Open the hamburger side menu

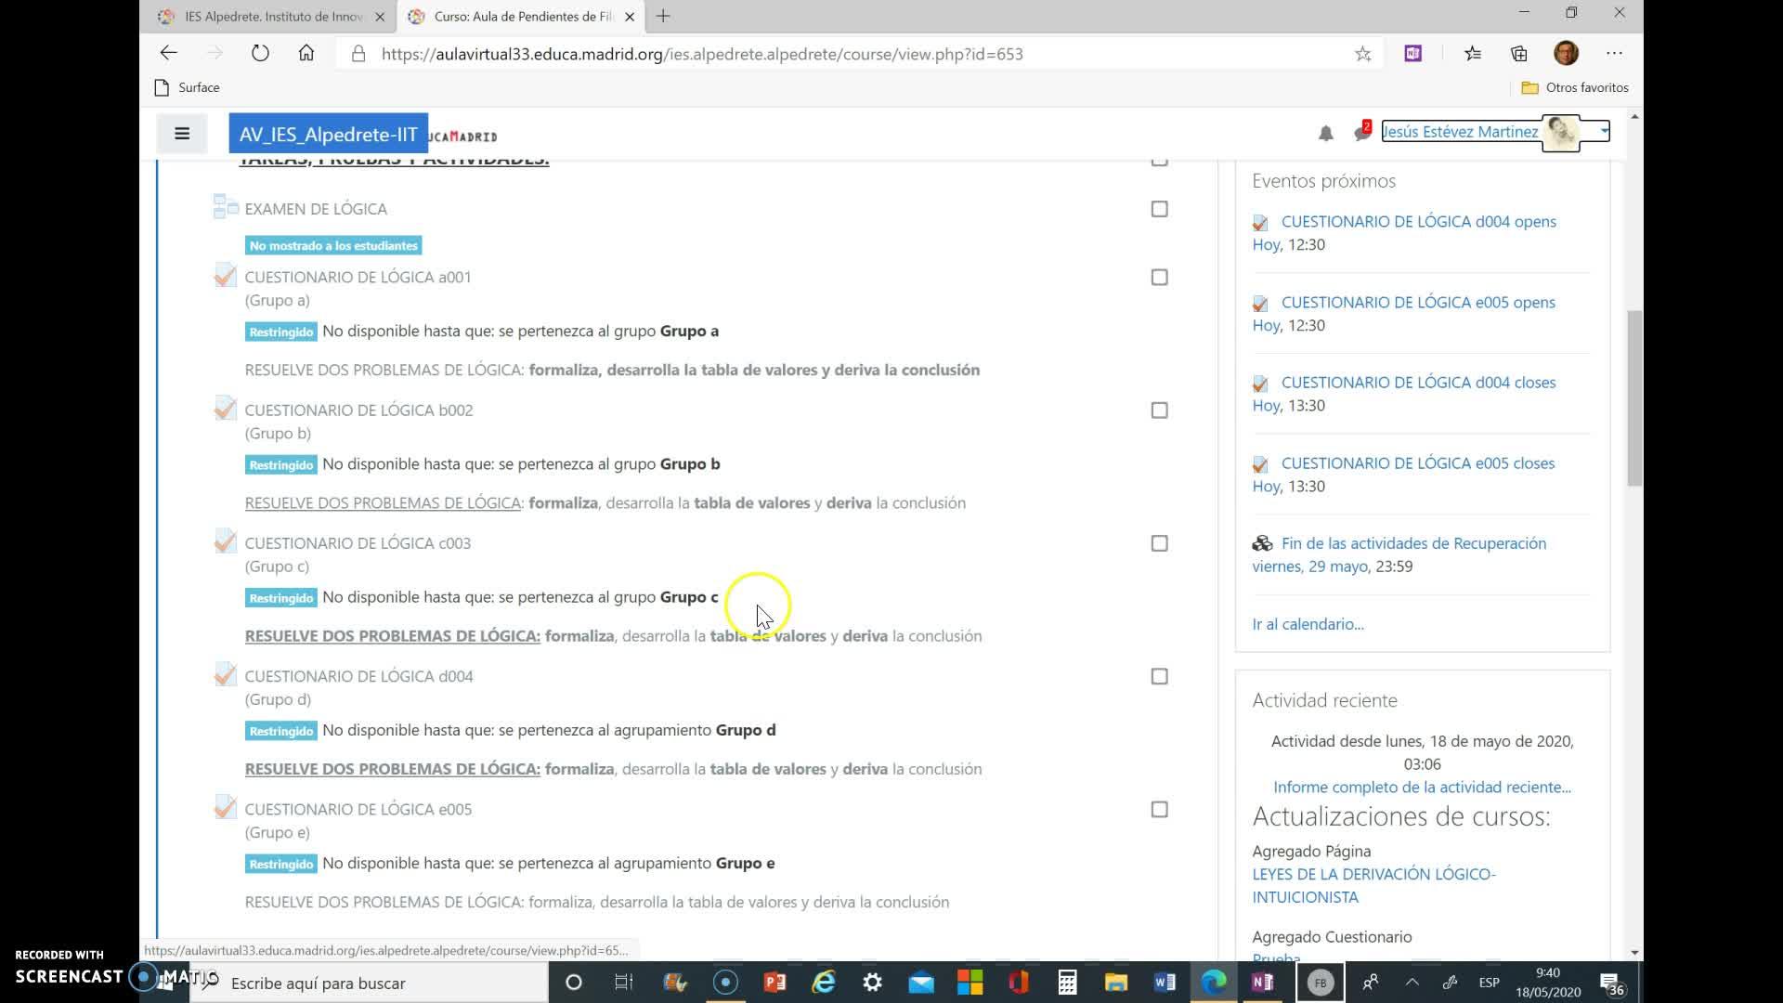pyautogui.click(x=182, y=134)
